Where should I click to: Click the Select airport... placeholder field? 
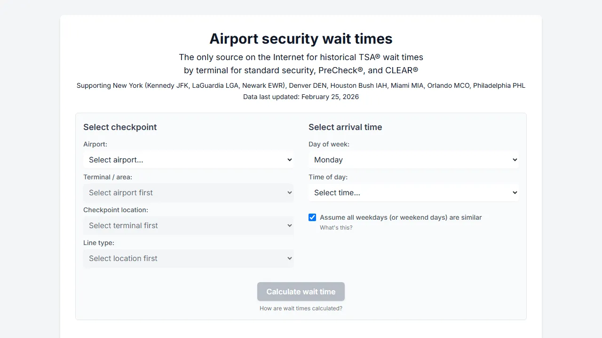pyautogui.click(x=188, y=160)
